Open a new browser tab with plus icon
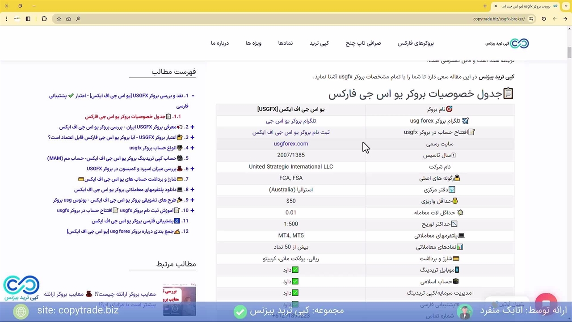 [485, 6]
